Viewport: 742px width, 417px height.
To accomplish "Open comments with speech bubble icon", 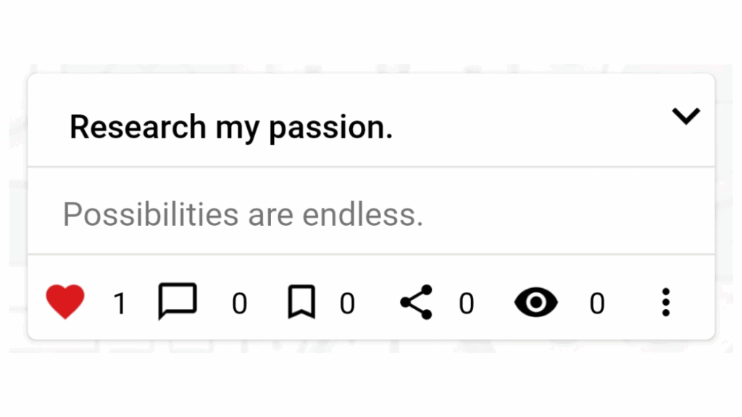I will [x=178, y=302].
